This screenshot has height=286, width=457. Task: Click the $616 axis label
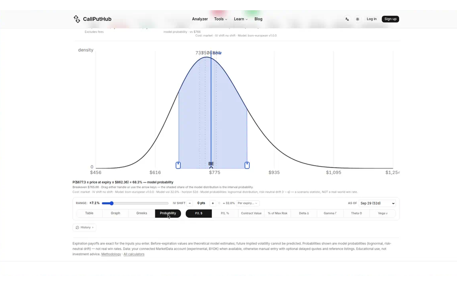point(155,173)
